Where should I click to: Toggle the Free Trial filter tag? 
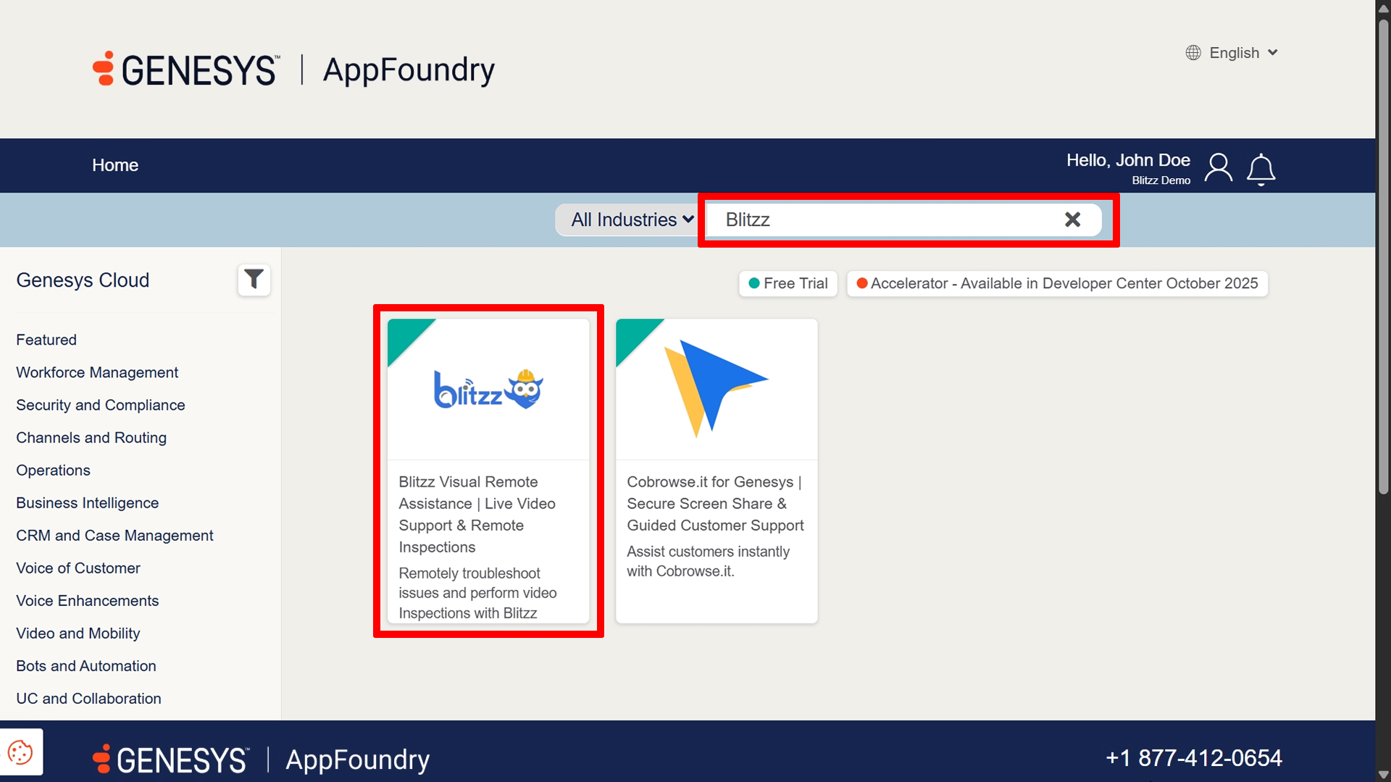[x=788, y=284]
